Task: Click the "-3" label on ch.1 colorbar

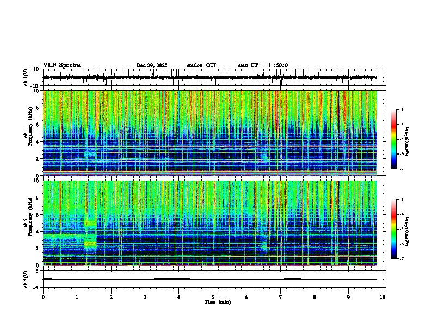Action: pyautogui.click(x=401, y=109)
